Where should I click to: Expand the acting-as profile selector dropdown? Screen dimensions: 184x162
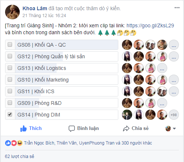coord(171,129)
